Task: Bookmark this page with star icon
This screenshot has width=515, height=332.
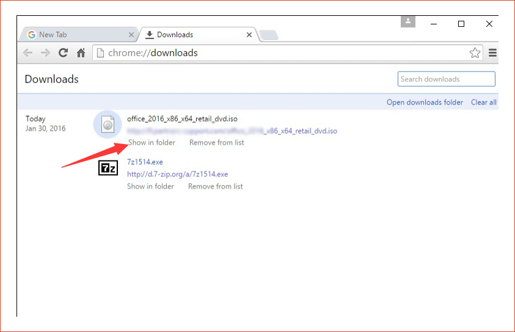Action: 475,53
